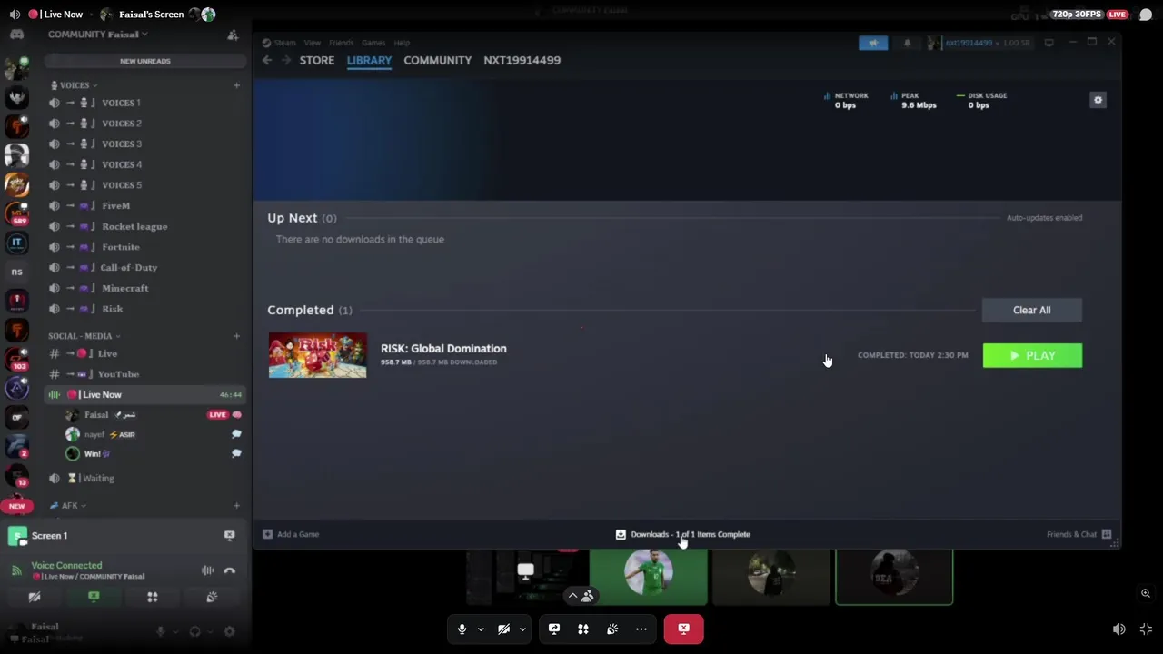
Task: Open Steam notifications bell
Action: [907, 43]
